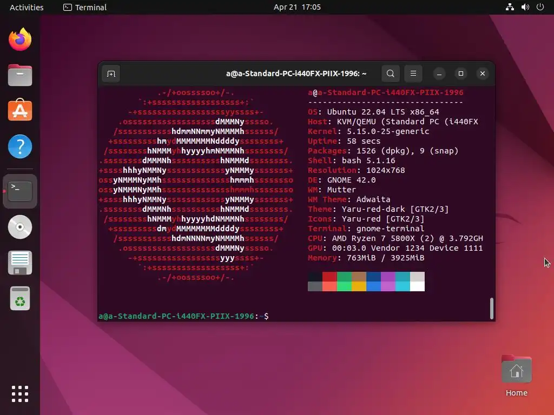Open the Files manager dock icon
Image resolution: width=554 pixels, height=415 pixels.
point(20,75)
